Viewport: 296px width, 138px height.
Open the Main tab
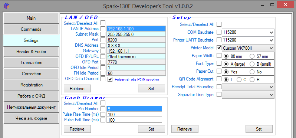(x=31, y=18)
